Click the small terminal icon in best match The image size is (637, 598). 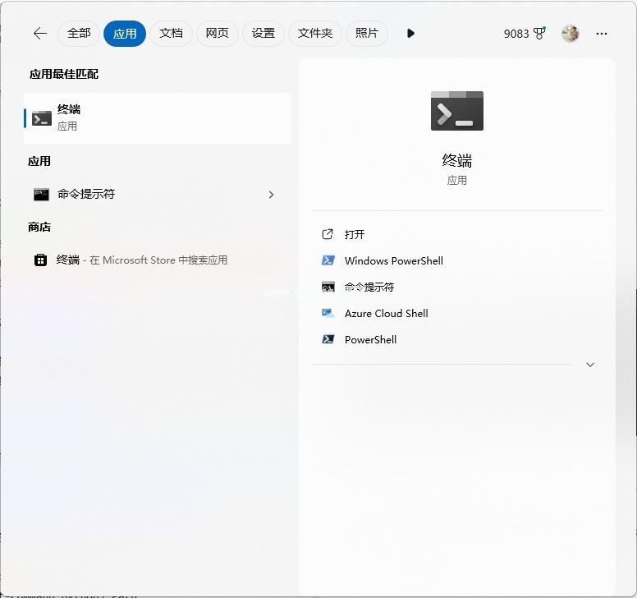click(x=42, y=118)
